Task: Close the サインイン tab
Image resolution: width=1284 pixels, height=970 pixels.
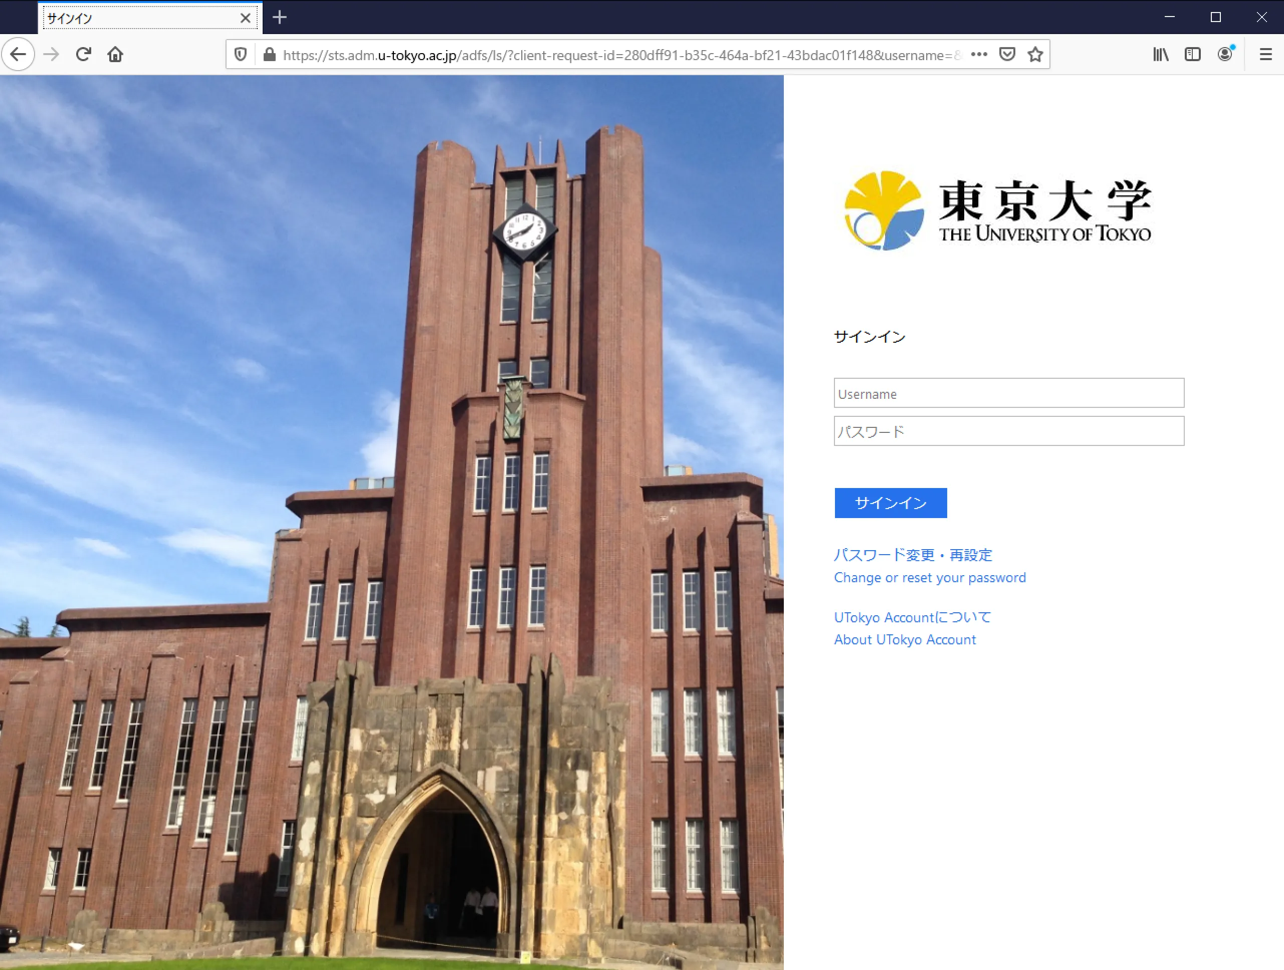Action: click(245, 18)
